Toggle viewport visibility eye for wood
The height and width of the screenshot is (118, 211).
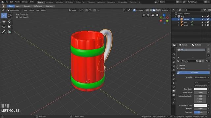click(205, 25)
